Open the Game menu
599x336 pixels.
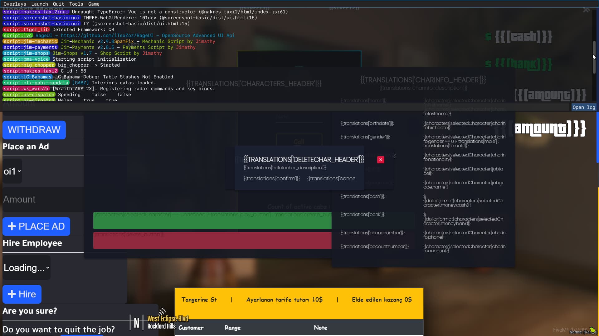click(x=94, y=4)
